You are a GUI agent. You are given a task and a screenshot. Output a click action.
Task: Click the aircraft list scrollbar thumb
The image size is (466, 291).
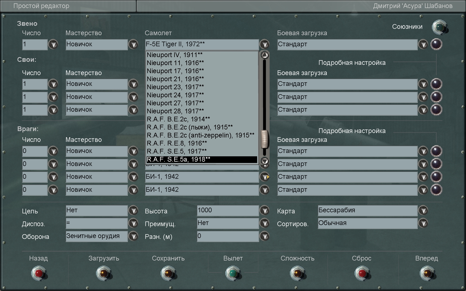[265, 139]
